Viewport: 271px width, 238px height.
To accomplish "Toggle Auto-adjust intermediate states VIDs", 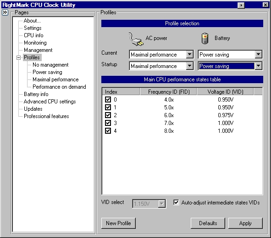I will tap(176, 202).
